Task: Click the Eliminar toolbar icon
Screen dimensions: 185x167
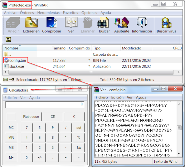Action: (88, 23)
